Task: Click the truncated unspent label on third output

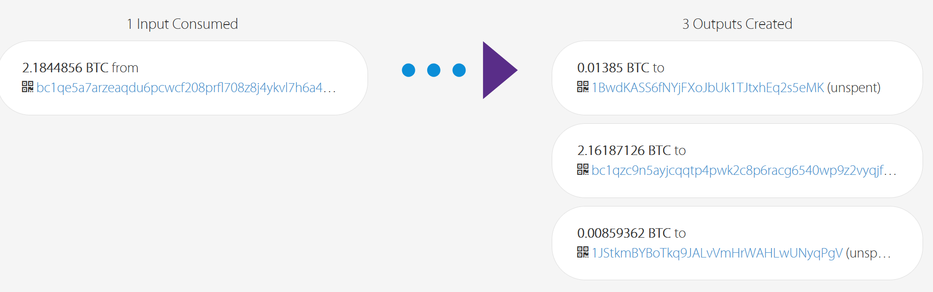Action: pos(869,253)
